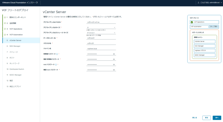Viewport: 223px width, 122px height.
Task: Open step 3 VCF Operations
Action: tap(21, 29)
